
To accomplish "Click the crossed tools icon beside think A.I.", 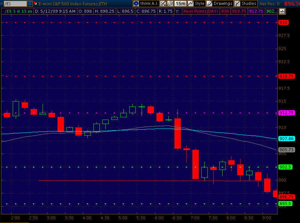I will tap(163, 3).
